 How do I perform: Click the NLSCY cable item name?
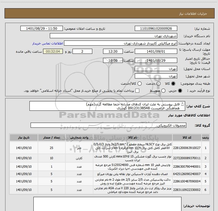[132, 148]
